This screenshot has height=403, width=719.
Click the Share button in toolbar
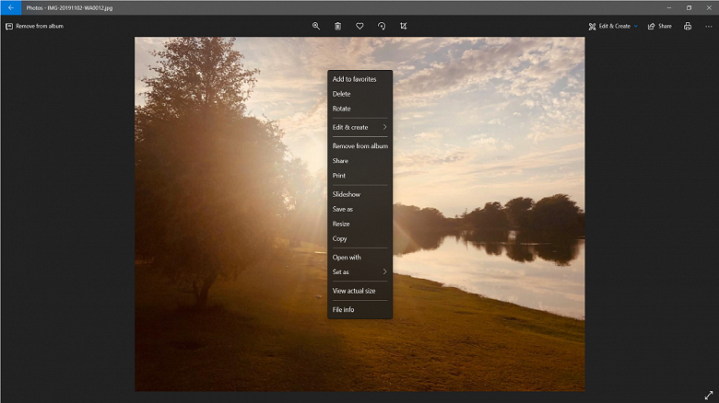pos(659,26)
